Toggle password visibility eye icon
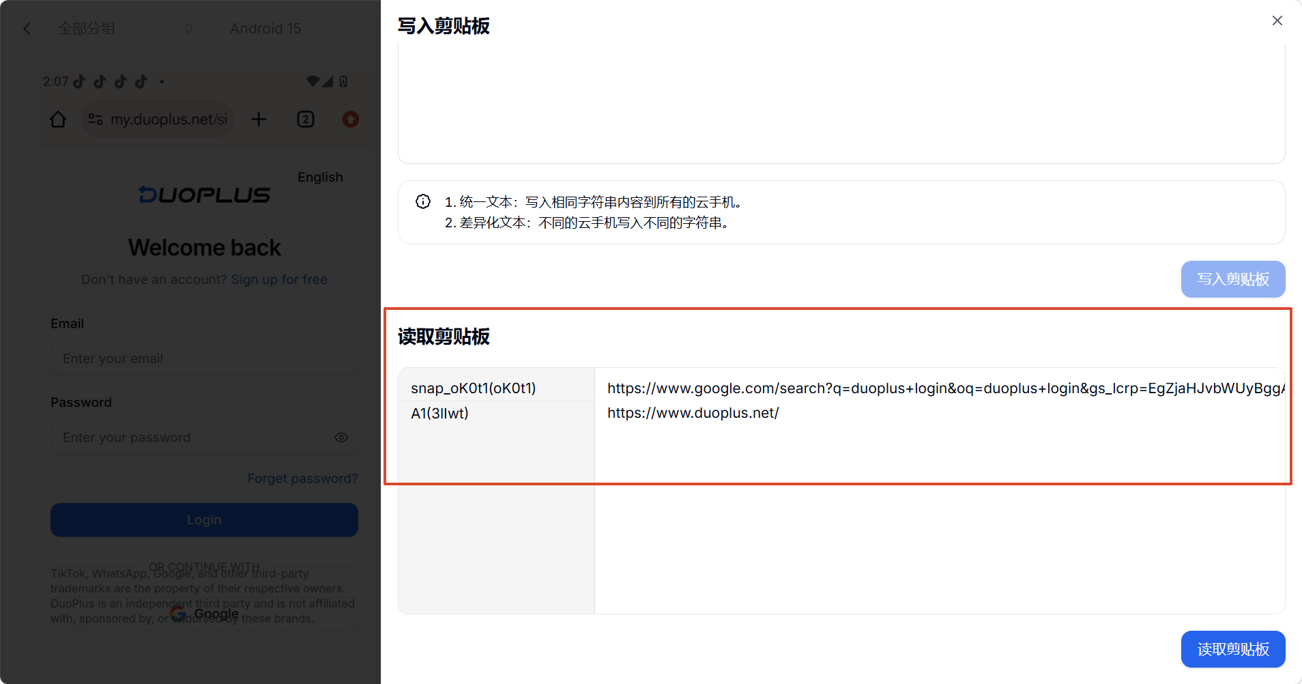 point(341,438)
